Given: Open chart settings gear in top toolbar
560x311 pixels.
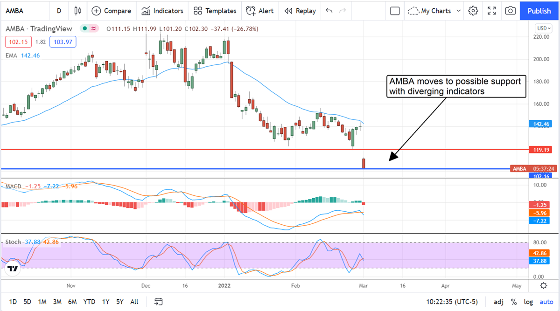Looking at the screenshot, I should pos(473,11).
